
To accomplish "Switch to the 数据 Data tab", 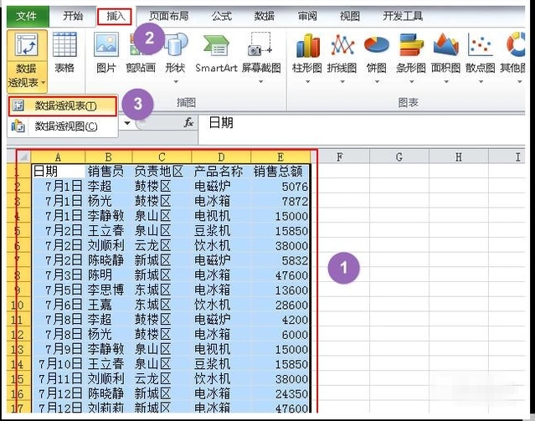I will click(x=264, y=16).
